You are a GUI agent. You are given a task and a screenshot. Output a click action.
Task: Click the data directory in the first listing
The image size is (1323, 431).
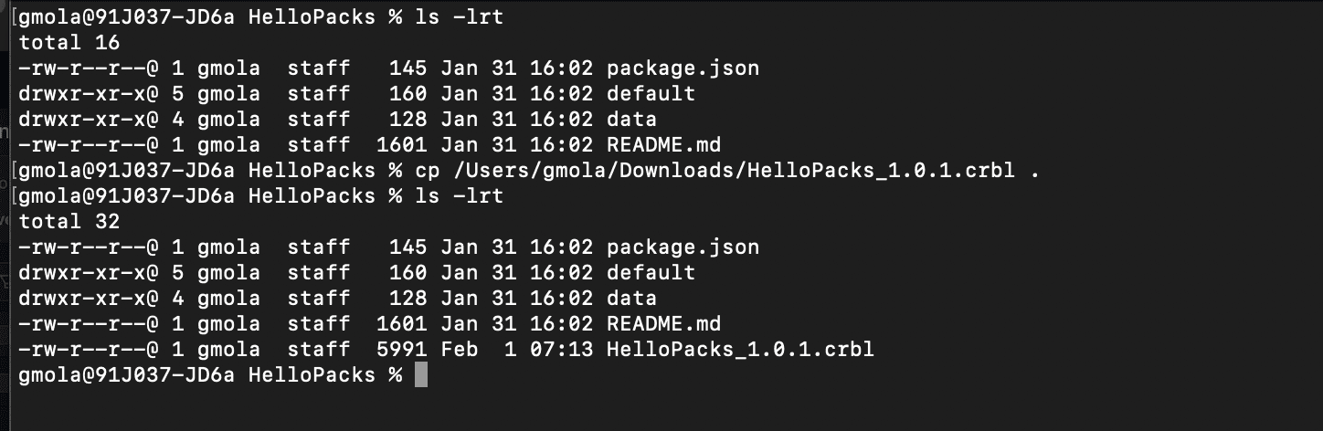coord(631,120)
